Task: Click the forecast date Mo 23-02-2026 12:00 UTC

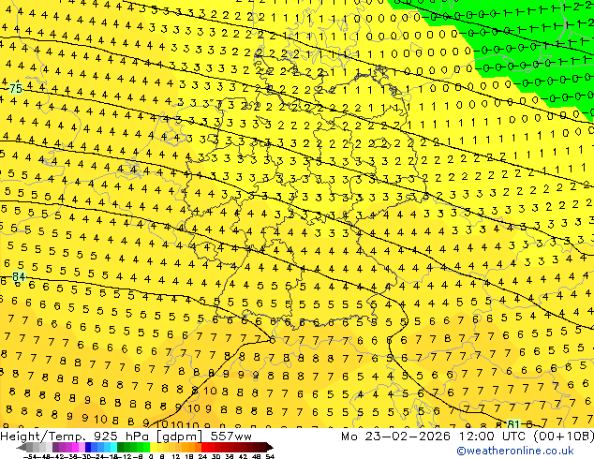Action: (435, 437)
